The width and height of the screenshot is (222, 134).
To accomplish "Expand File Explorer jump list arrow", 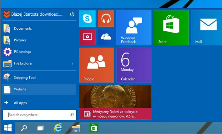I will tap(72, 64).
